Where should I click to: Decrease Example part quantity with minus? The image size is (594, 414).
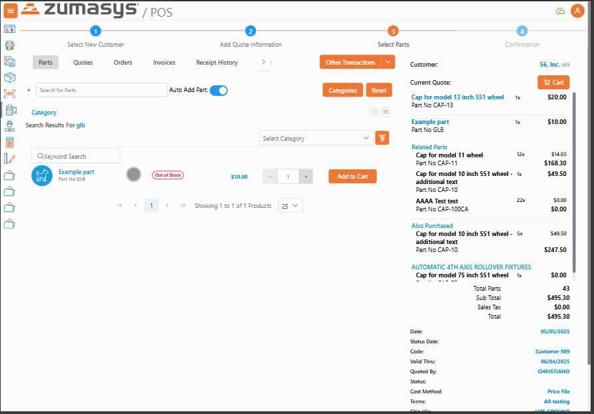[x=269, y=177]
